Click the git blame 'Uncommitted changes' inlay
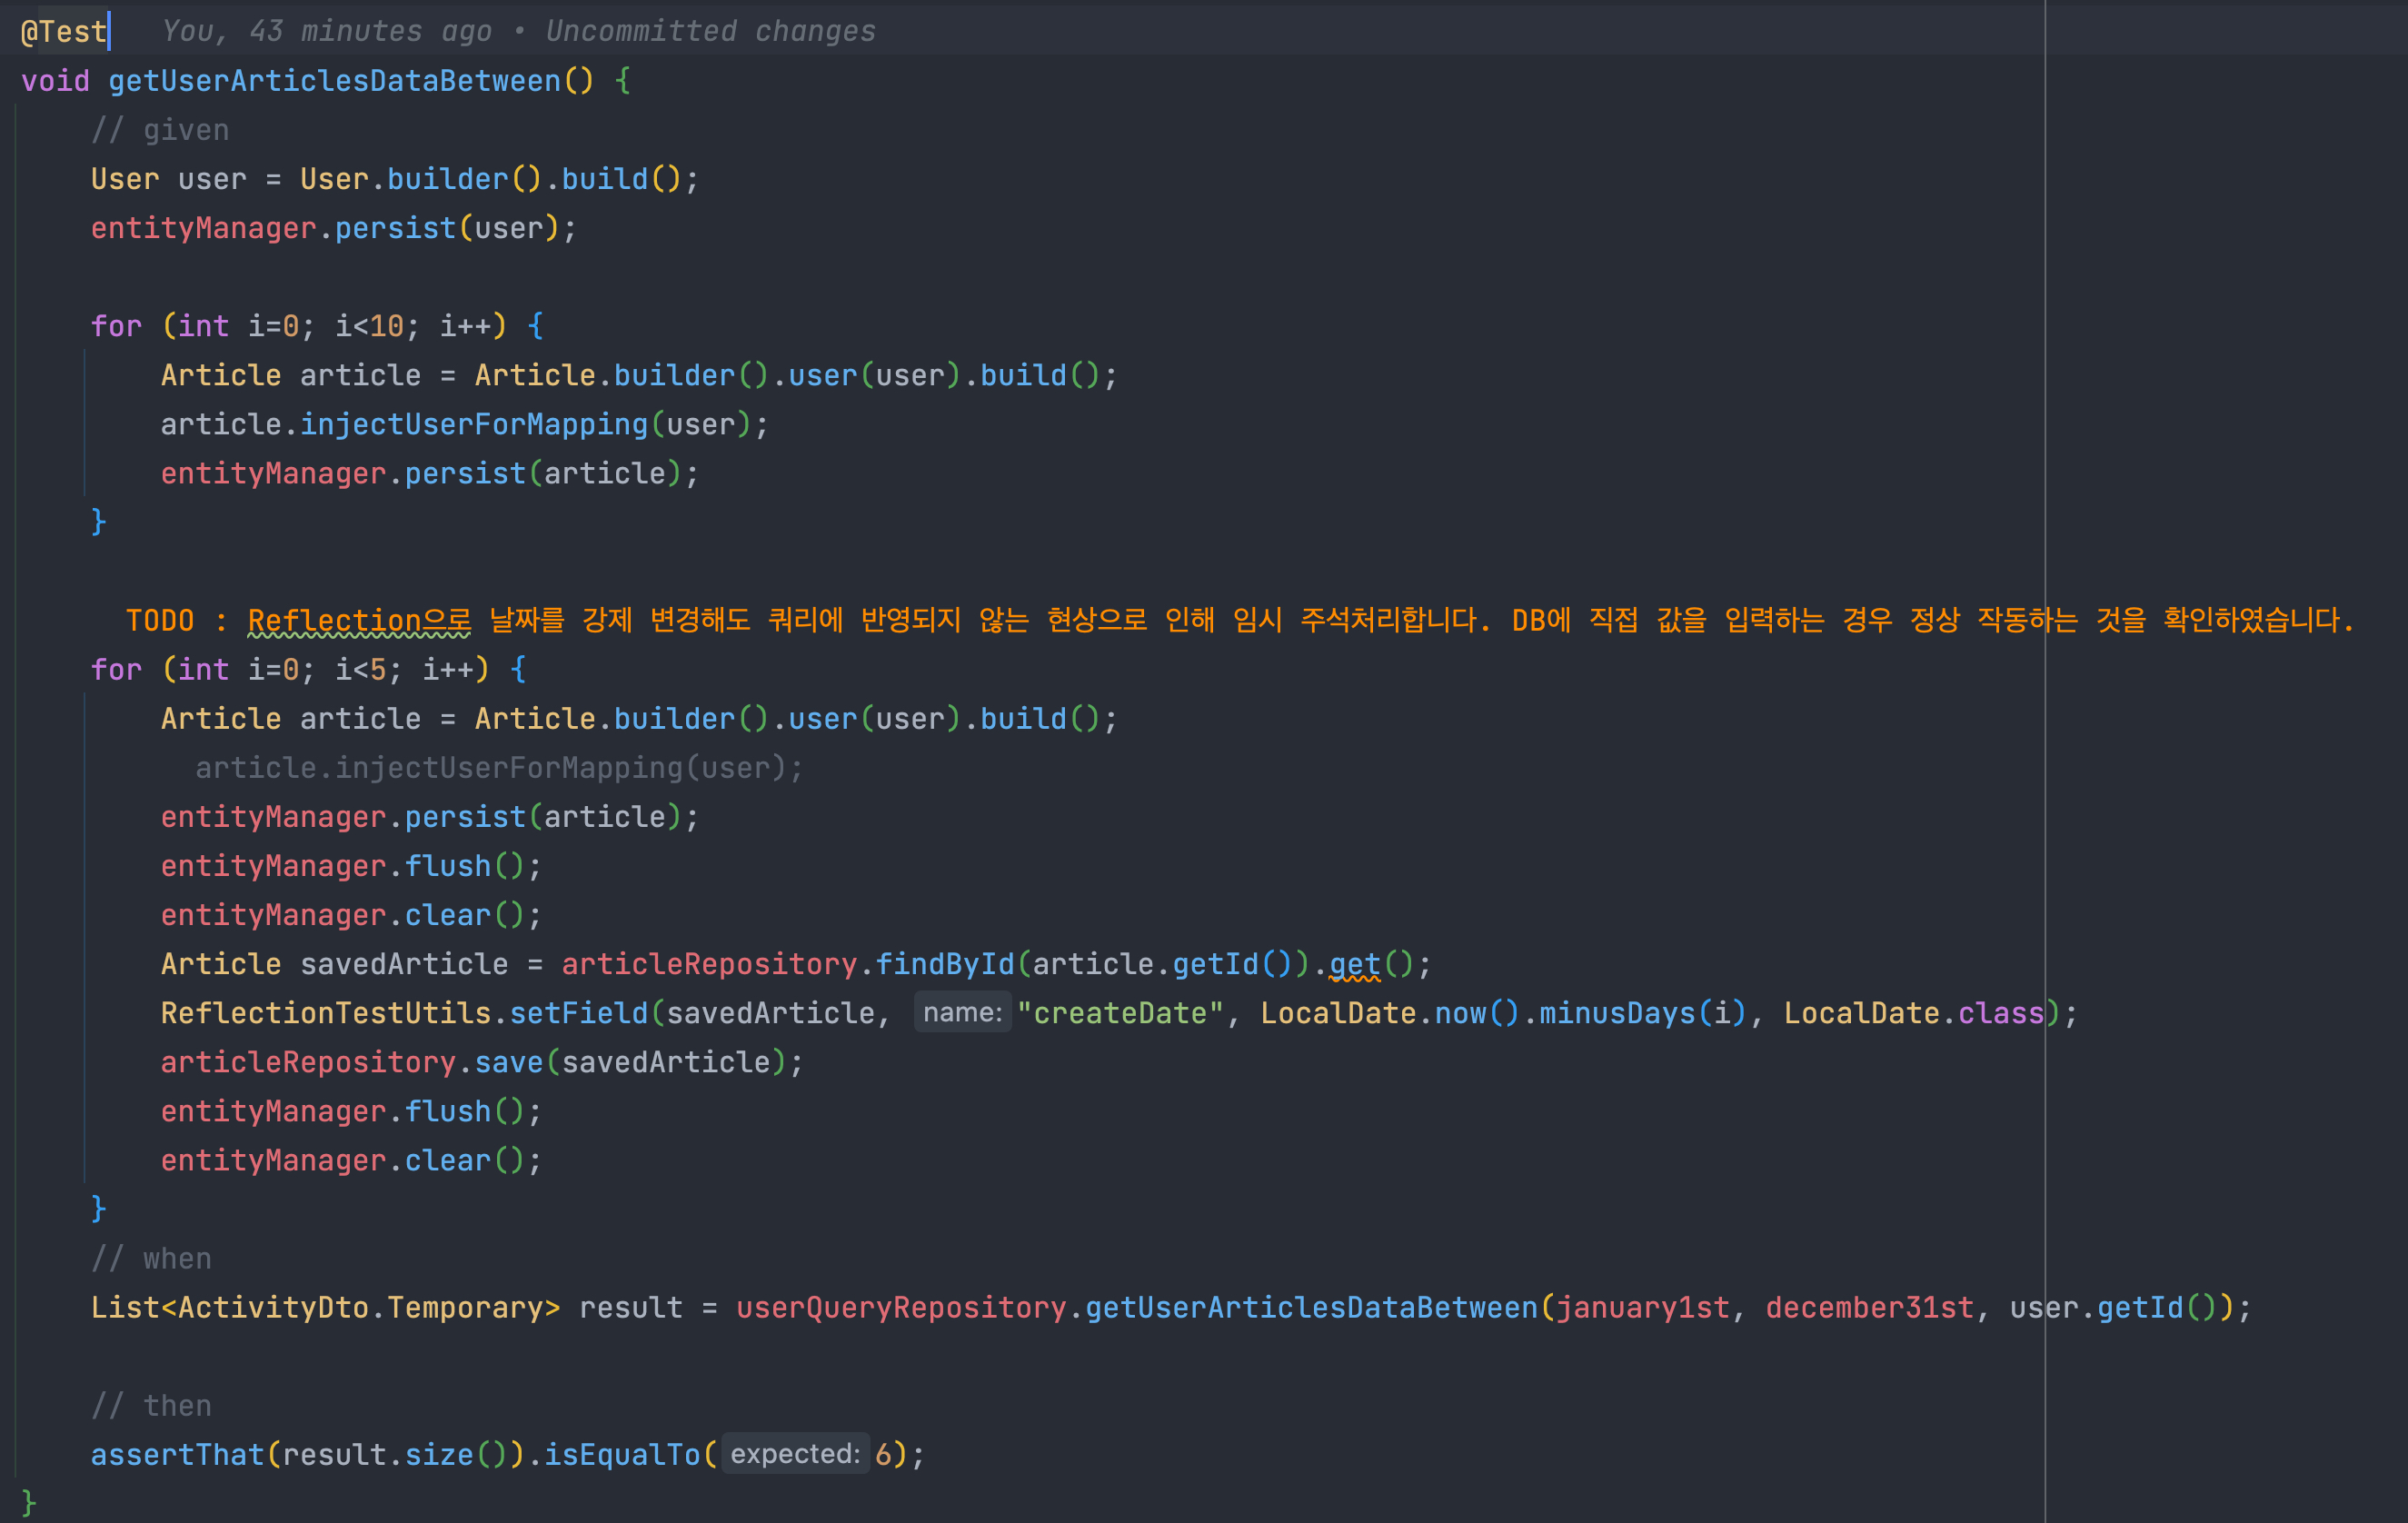Screen dimensions: 2408x1523 [710, 31]
